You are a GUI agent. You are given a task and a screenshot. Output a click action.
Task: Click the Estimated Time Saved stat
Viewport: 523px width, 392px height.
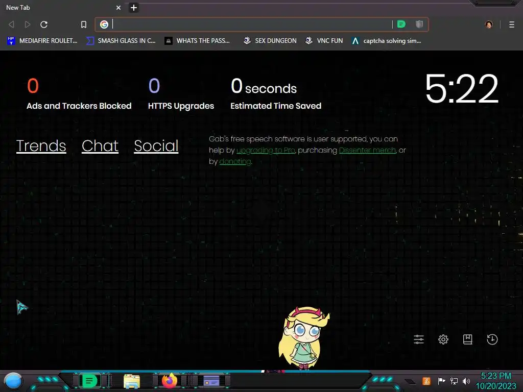click(276, 94)
